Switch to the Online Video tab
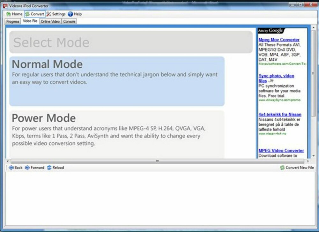This screenshot has height=232, width=319. (x=50, y=21)
